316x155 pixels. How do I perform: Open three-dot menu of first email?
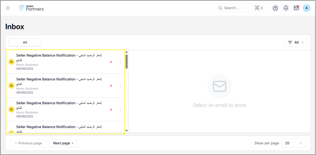tap(120, 62)
